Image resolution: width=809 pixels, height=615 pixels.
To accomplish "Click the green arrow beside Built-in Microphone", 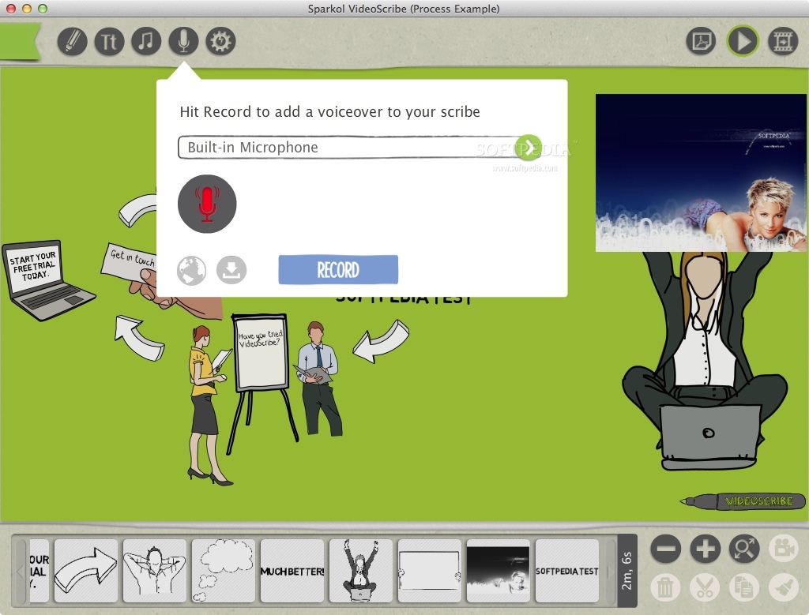I will click(x=528, y=148).
